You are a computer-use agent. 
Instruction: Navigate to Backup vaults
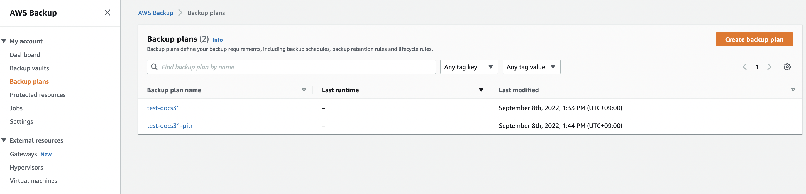(x=30, y=68)
